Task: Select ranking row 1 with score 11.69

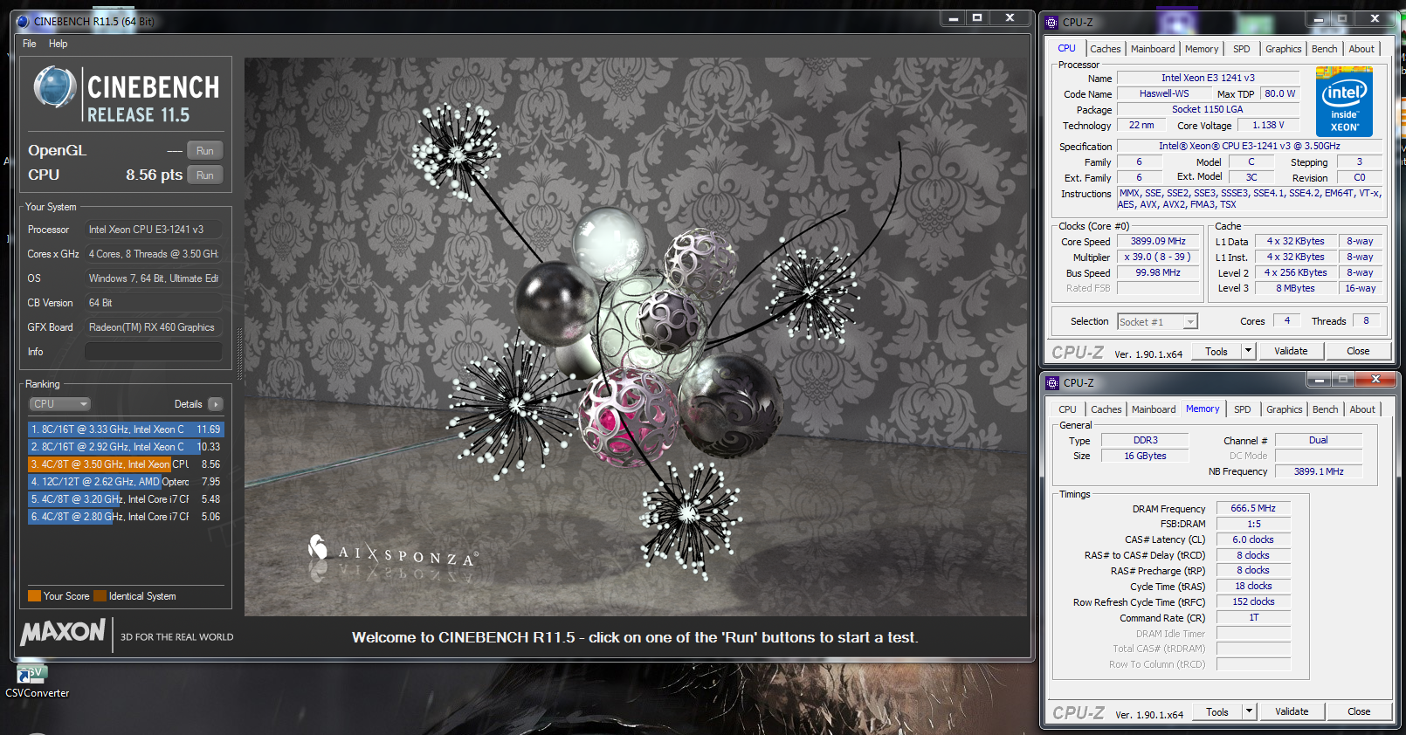Action: [126, 429]
